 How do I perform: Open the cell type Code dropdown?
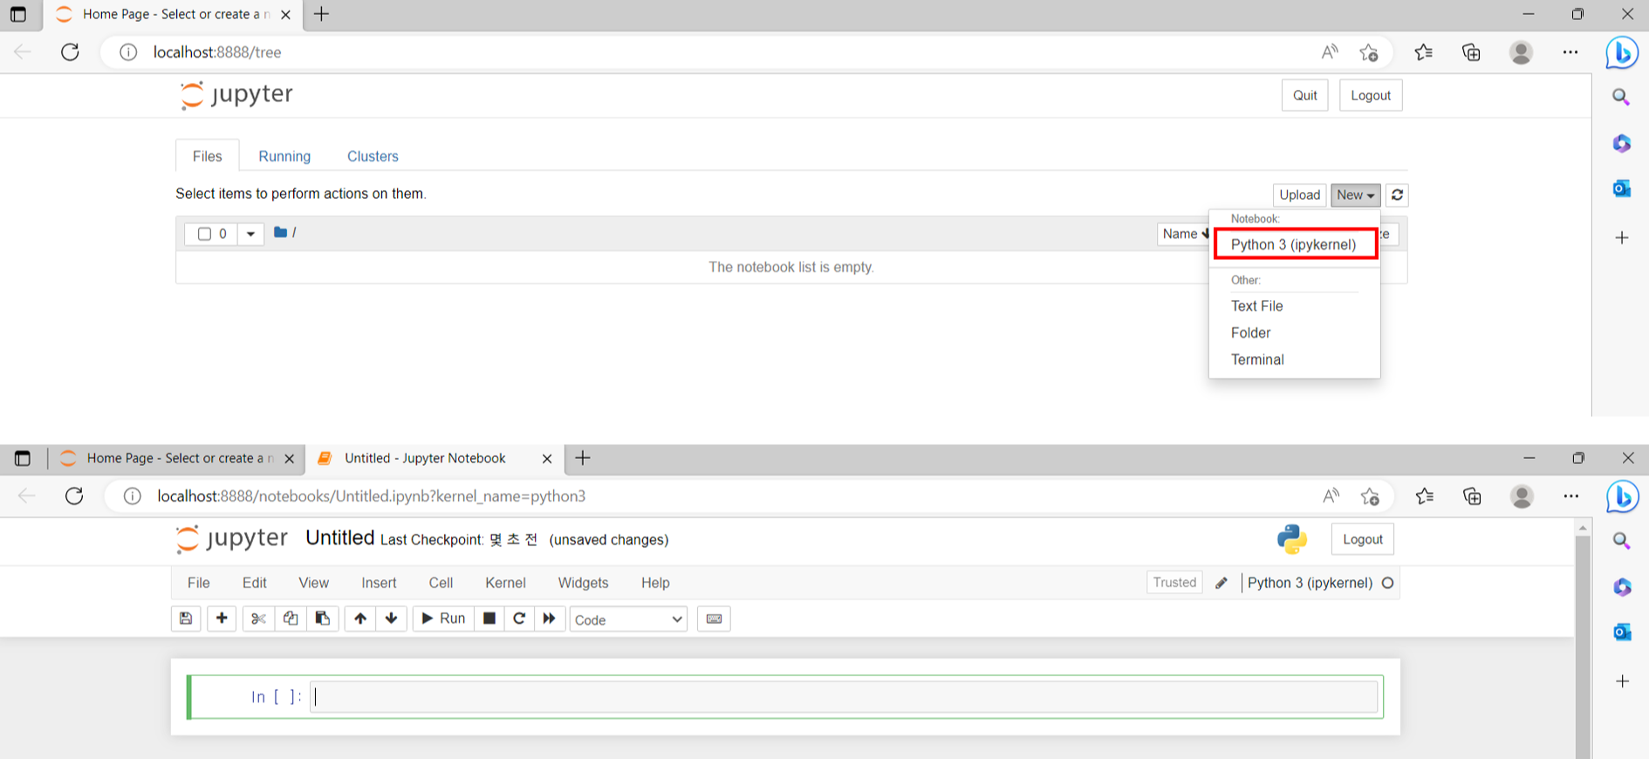coord(628,619)
